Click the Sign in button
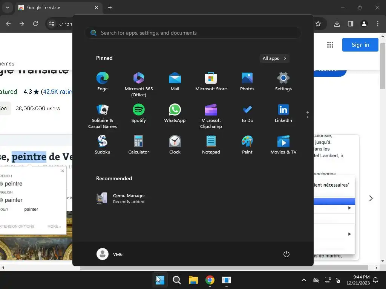The height and width of the screenshot is (289, 386). tap(360, 45)
